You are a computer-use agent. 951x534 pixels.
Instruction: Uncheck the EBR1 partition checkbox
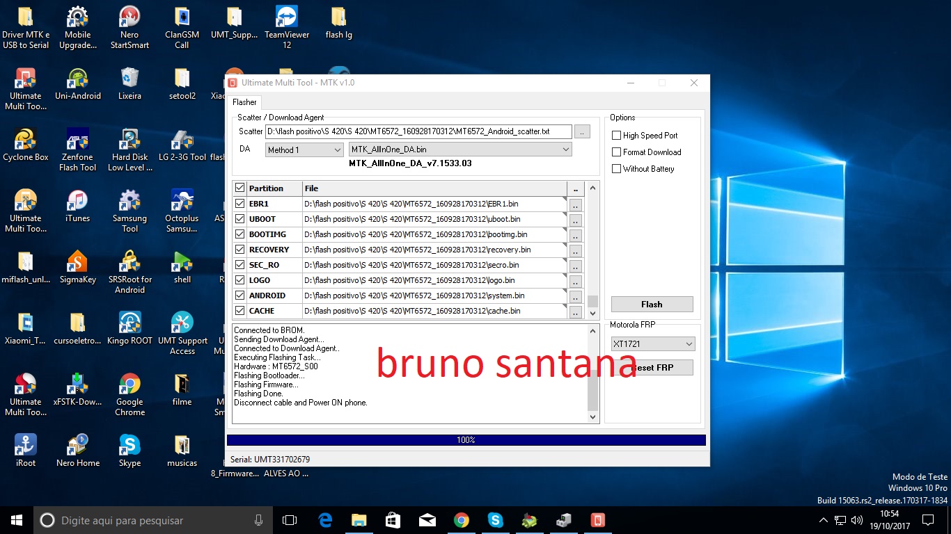click(x=240, y=204)
